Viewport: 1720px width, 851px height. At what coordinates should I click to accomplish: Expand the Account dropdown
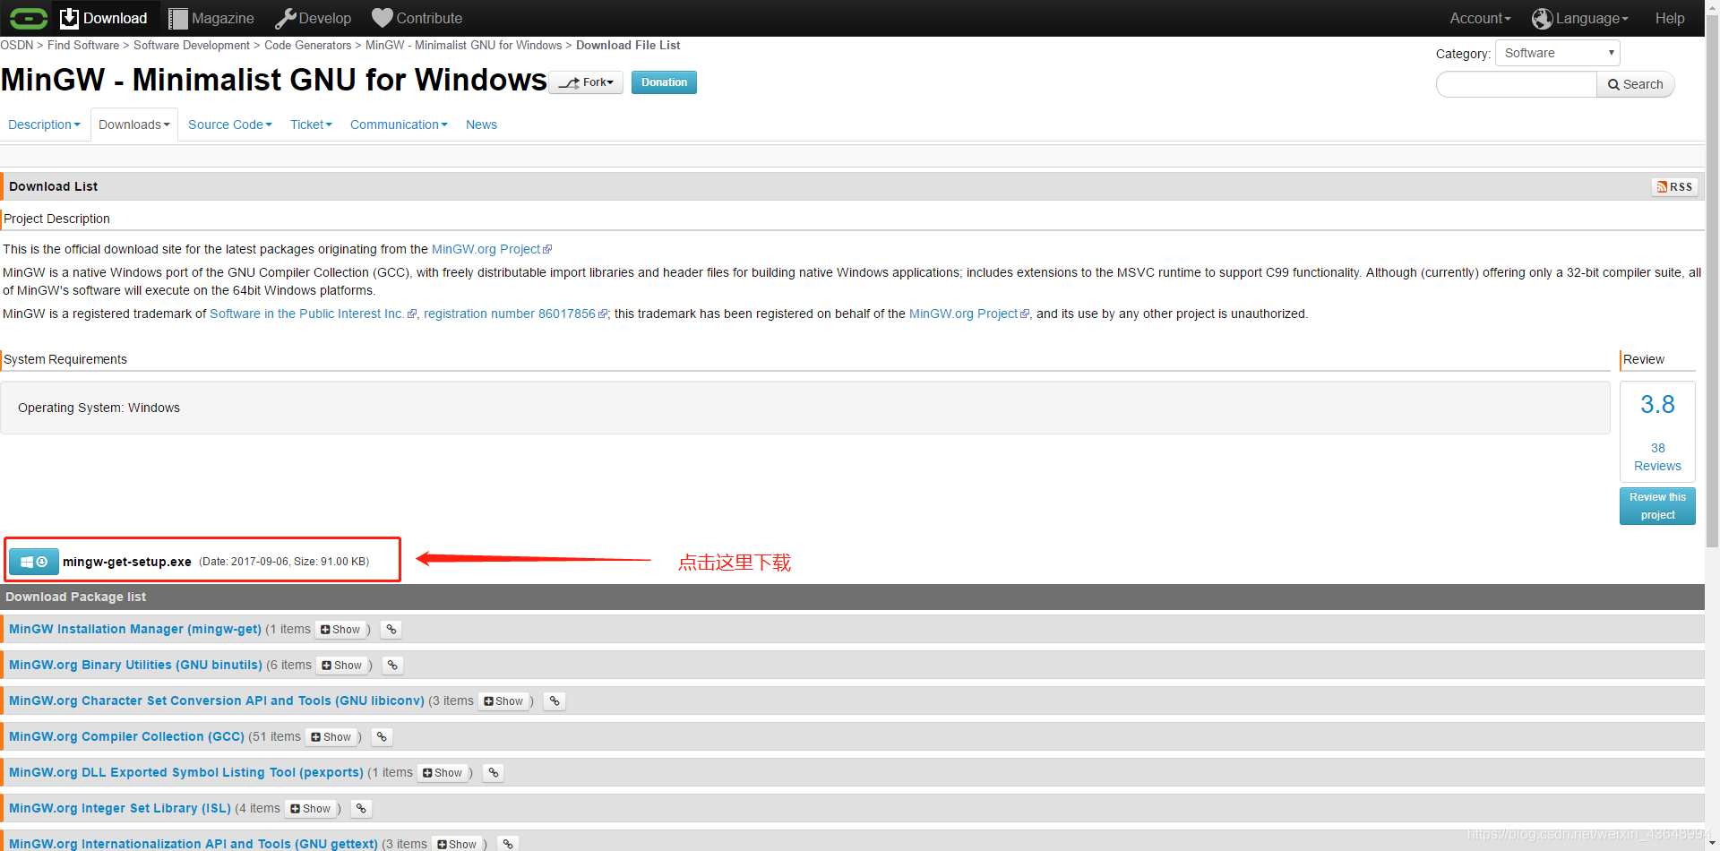1480,18
